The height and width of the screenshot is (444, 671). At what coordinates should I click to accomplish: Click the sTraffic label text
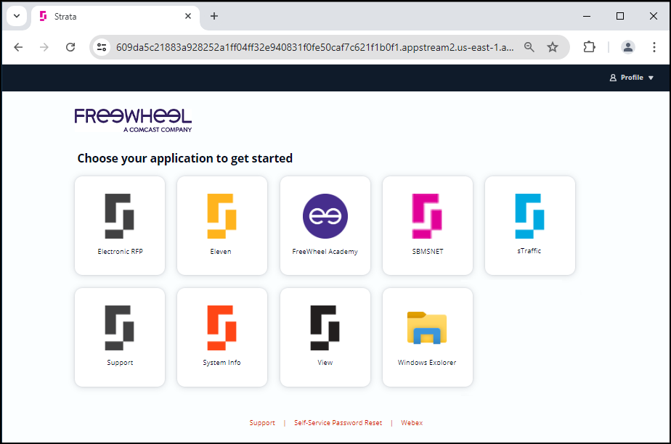[x=529, y=250]
